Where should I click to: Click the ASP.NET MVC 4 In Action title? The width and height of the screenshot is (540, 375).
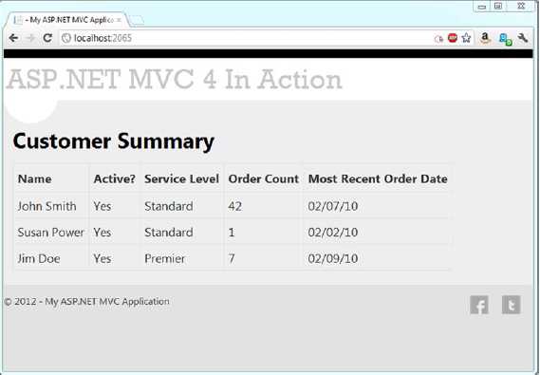(175, 79)
